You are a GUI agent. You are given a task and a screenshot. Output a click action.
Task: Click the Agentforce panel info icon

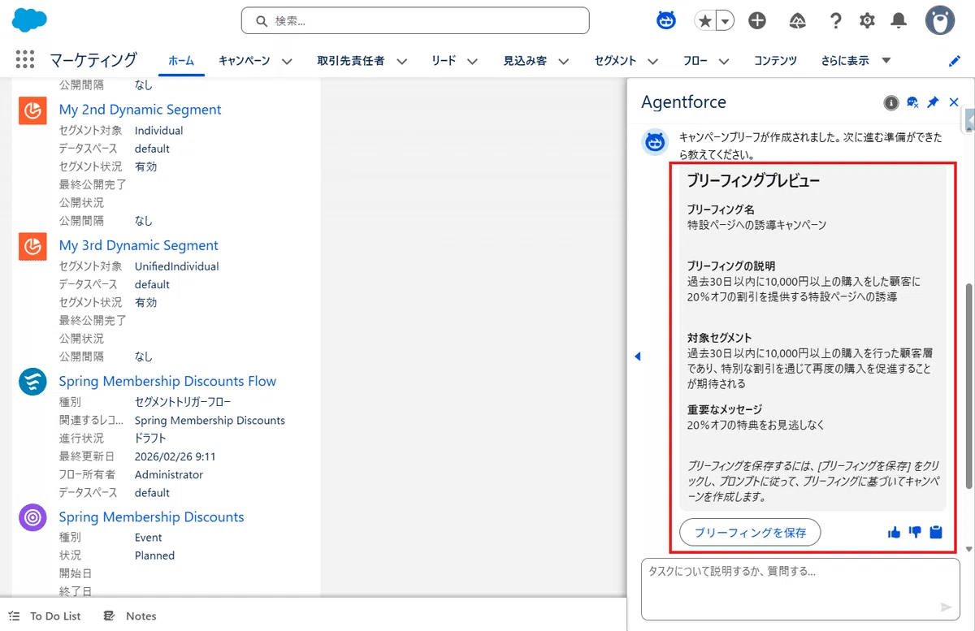[x=891, y=102]
